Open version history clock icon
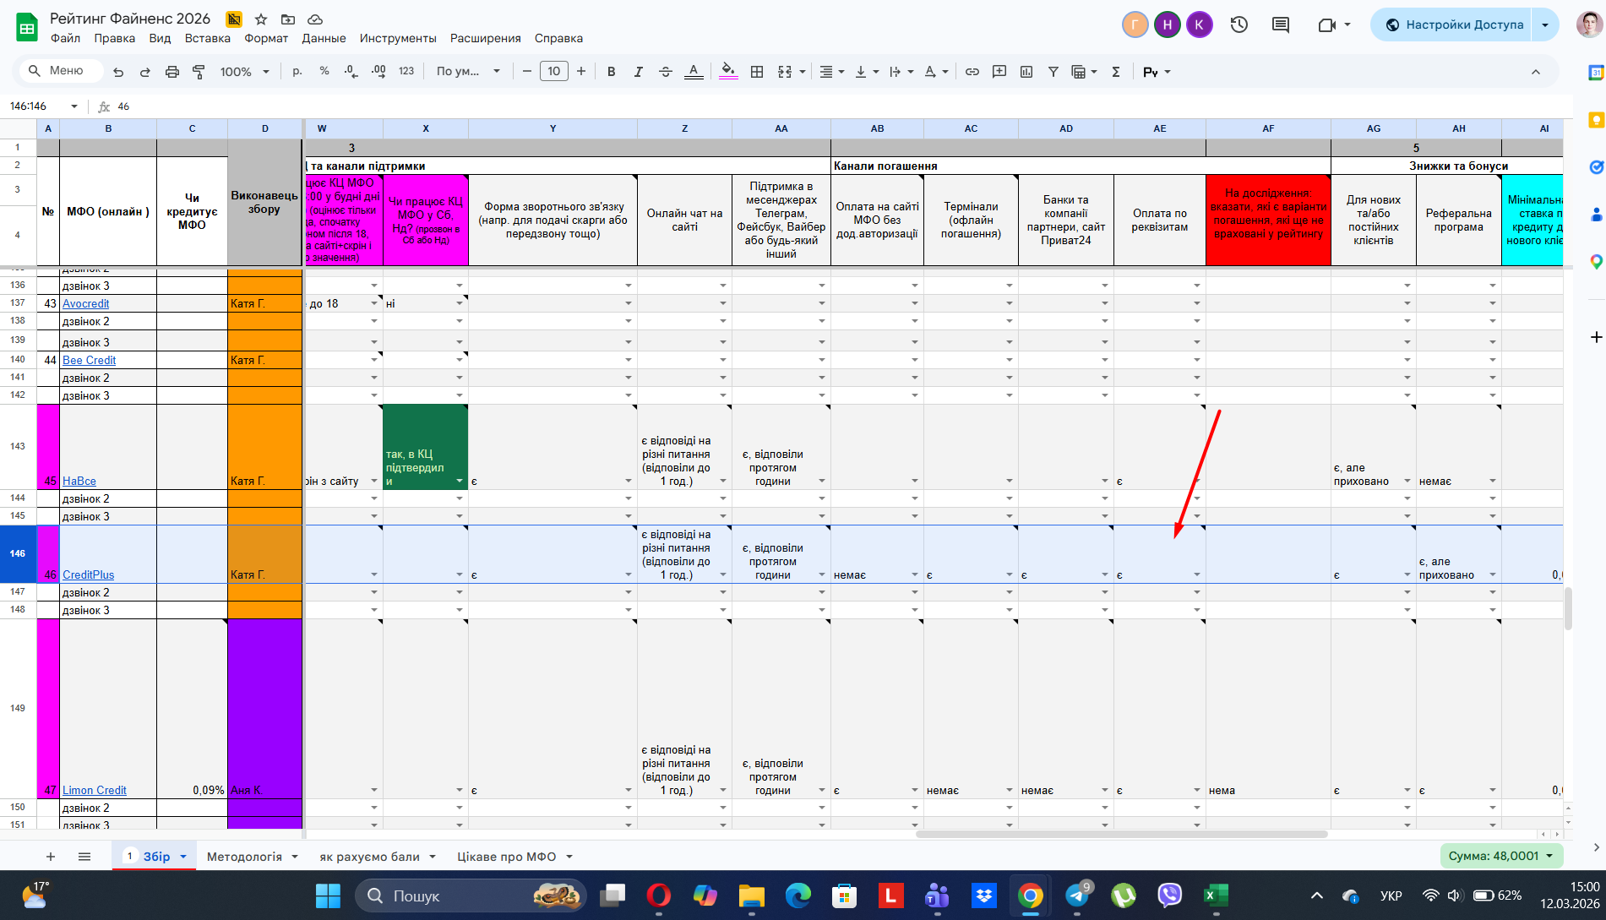This screenshot has height=920, width=1606. tap(1239, 24)
